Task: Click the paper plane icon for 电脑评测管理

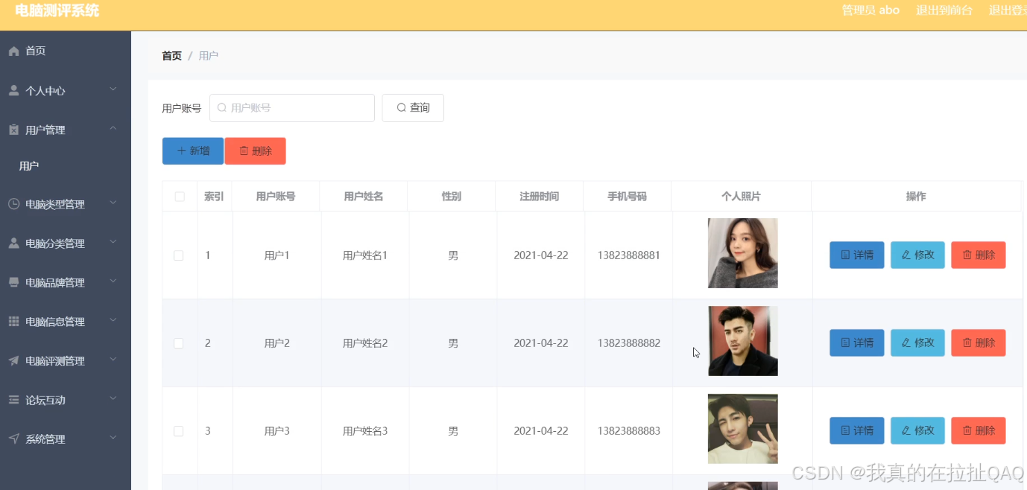Action: (13, 361)
